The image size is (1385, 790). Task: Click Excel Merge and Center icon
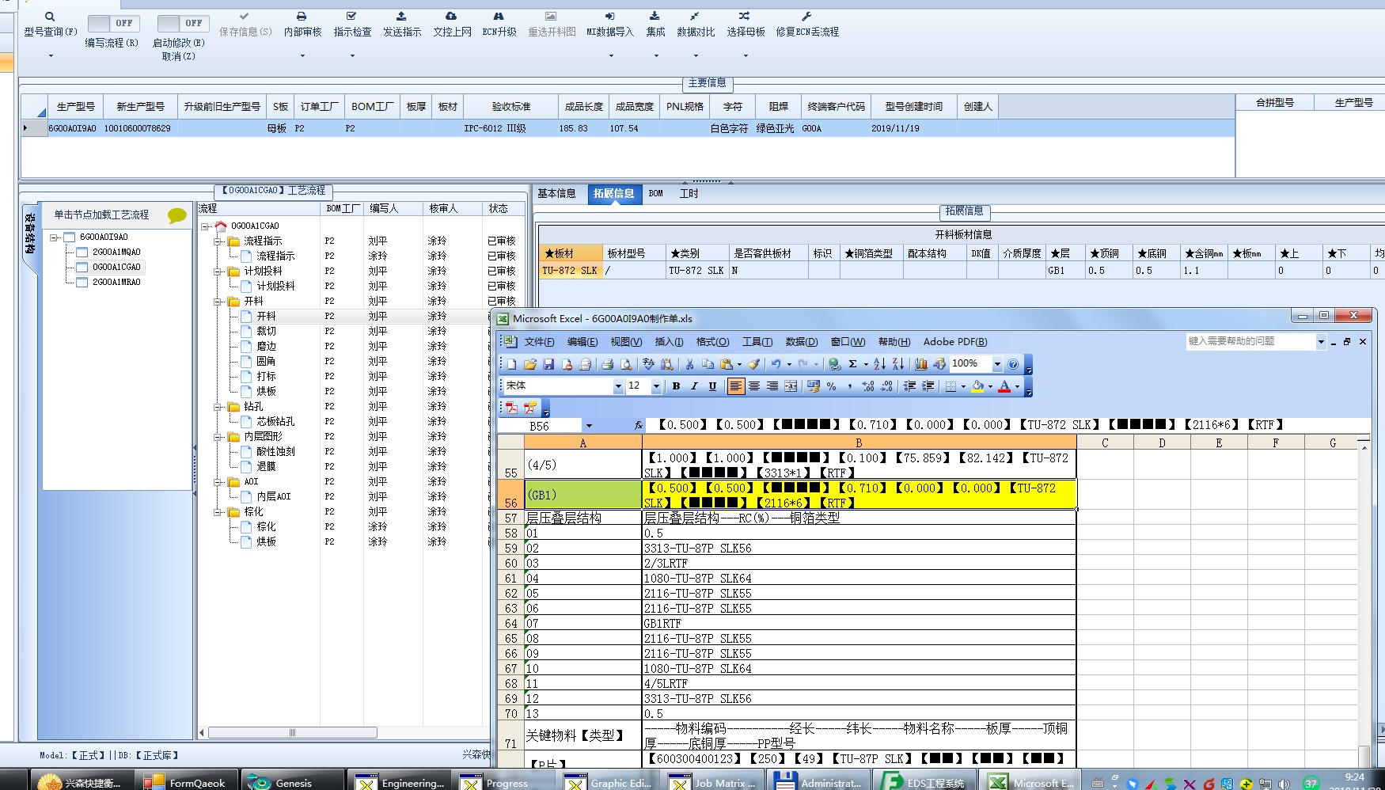[x=791, y=386]
